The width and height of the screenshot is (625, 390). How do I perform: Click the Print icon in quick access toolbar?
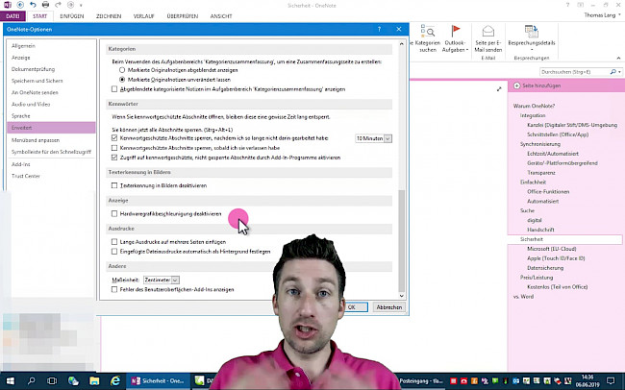[x=45, y=5]
